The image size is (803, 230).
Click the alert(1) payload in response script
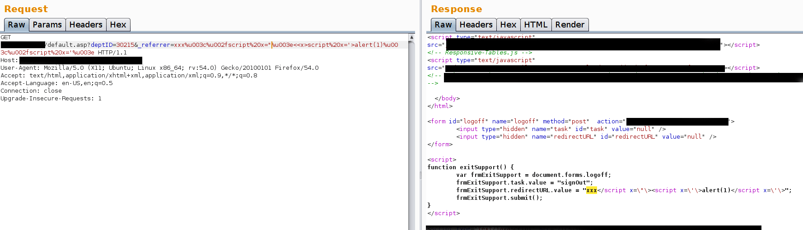click(716, 190)
